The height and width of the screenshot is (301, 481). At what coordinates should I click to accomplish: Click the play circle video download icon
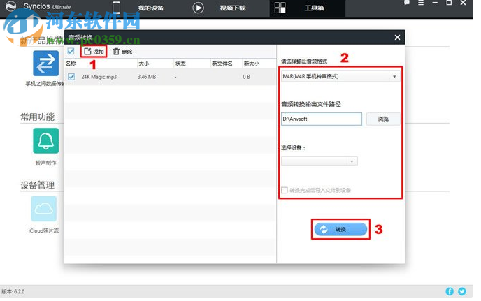198,8
